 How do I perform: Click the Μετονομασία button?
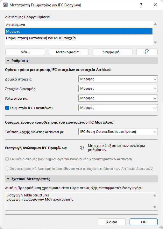coord(69,52)
